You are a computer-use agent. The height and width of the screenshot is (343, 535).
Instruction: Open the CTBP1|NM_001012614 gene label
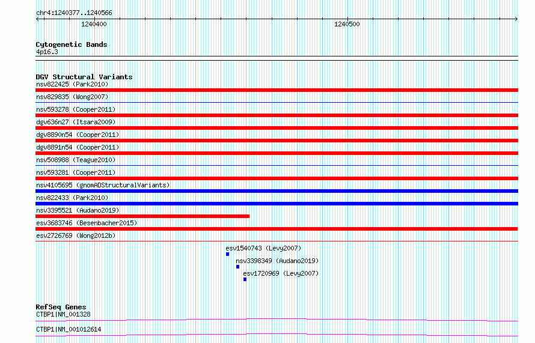(x=69, y=329)
